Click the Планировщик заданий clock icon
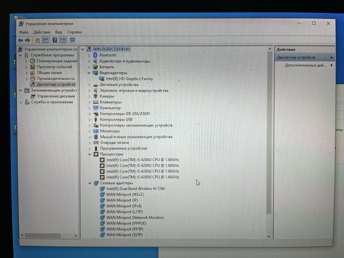The height and width of the screenshot is (258, 344). [32, 61]
